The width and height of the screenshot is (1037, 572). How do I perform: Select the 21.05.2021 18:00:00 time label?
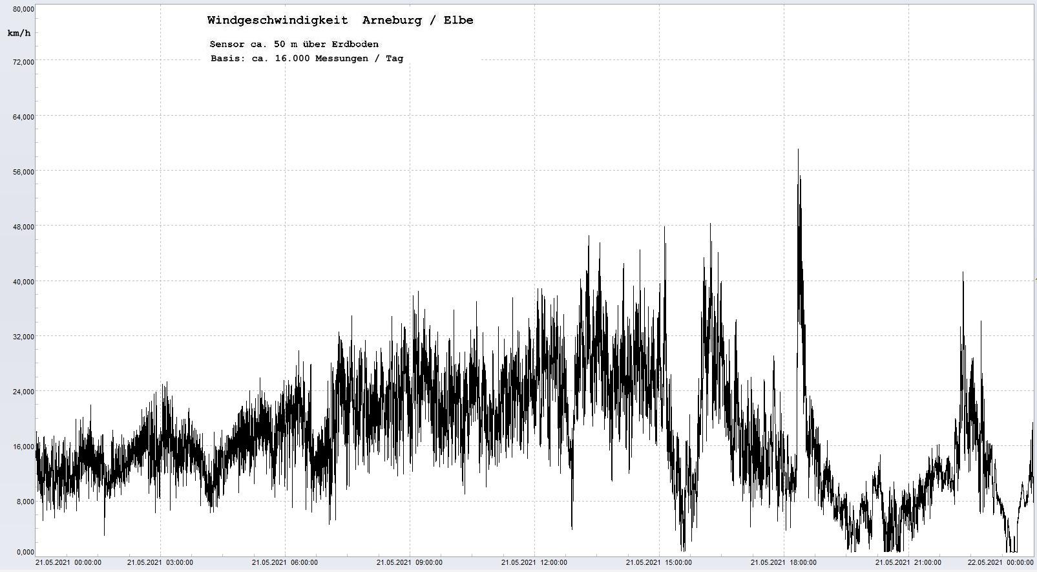coord(783,562)
